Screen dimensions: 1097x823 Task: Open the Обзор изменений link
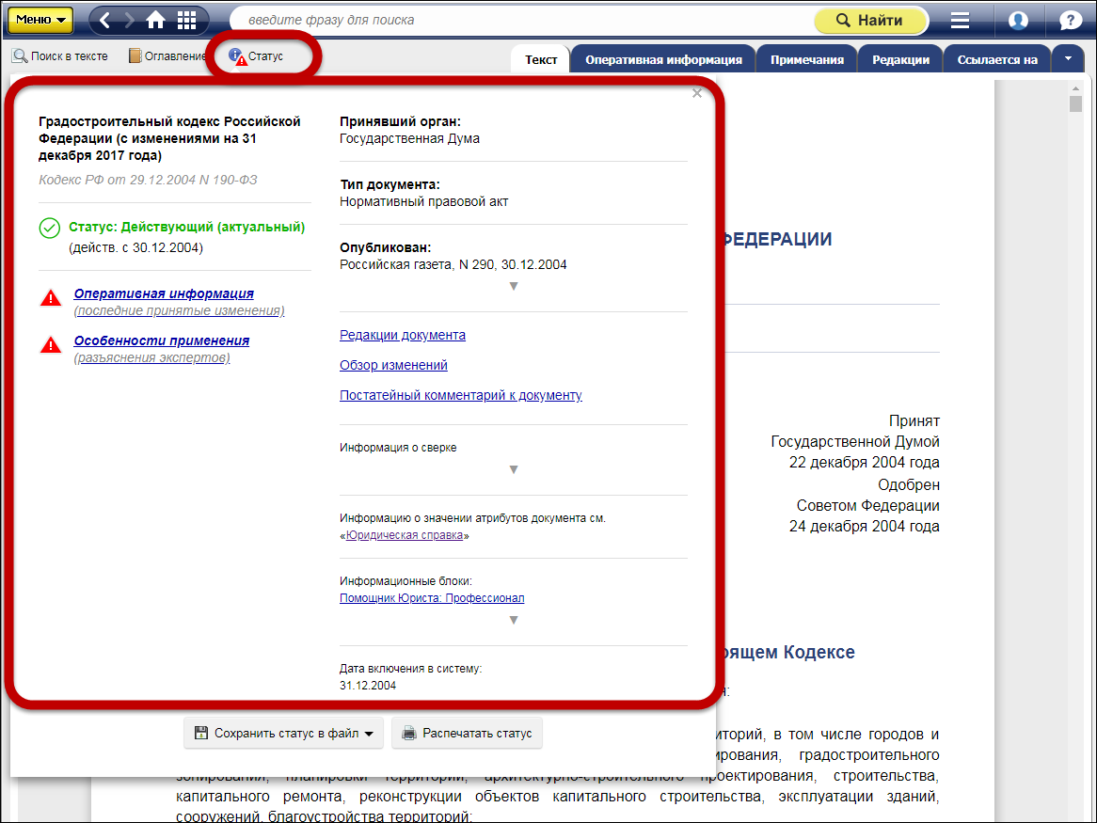click(x=393, y=365)
